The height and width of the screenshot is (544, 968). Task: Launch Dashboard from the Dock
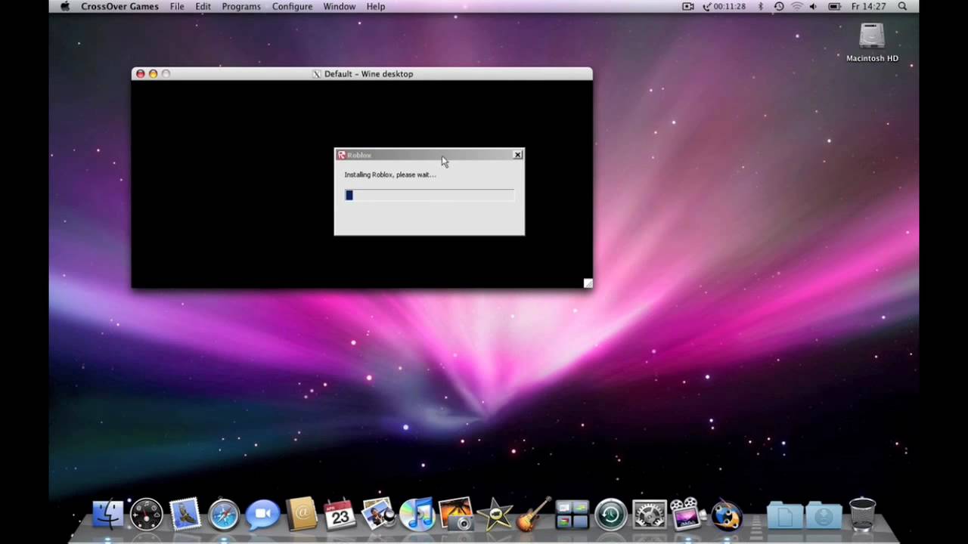[147, 515]
